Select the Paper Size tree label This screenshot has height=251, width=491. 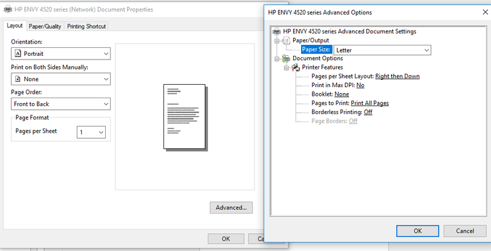(x=316, y=49)
